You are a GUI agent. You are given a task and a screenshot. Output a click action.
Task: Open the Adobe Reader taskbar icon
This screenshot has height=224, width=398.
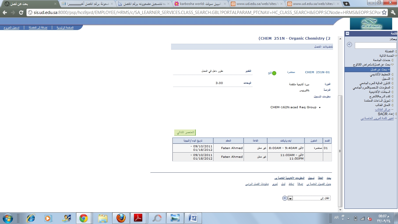click(138, 218)
